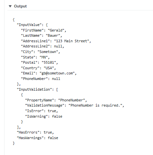Click the "InputValue" key
Image resolution: width=153 pixels, height=155 pixels.
[x=29, y=25]
